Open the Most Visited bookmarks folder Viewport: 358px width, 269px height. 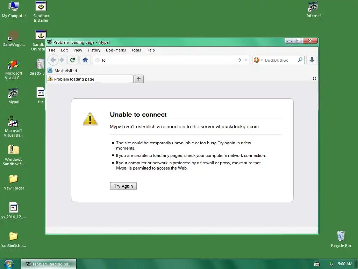point(63,71)
